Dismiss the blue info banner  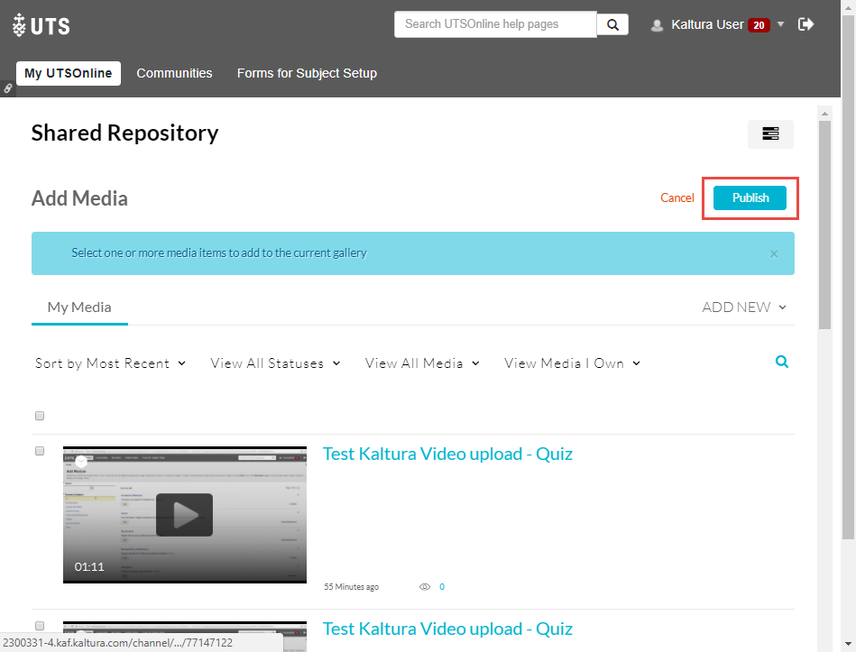point(774,253)
